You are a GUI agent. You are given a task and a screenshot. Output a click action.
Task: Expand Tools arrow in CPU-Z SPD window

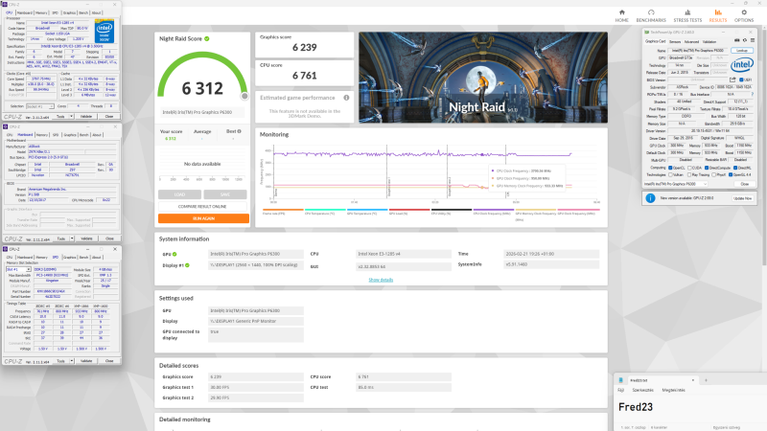click(72, 361)
